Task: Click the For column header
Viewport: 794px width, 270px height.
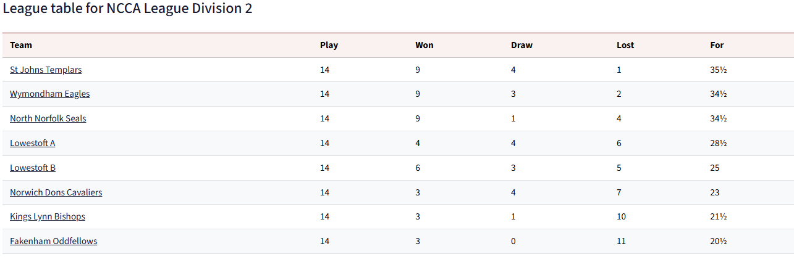Action: (x=717, y=45)
